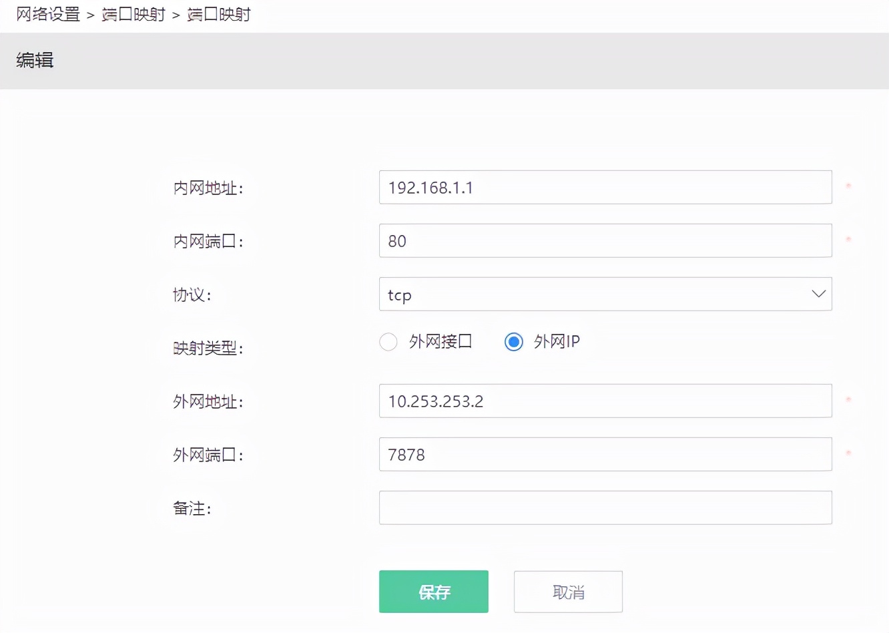This screenshot has width=889, height=633.
Task: Click the 外网端口 label
Action: (x=208, y=455)
